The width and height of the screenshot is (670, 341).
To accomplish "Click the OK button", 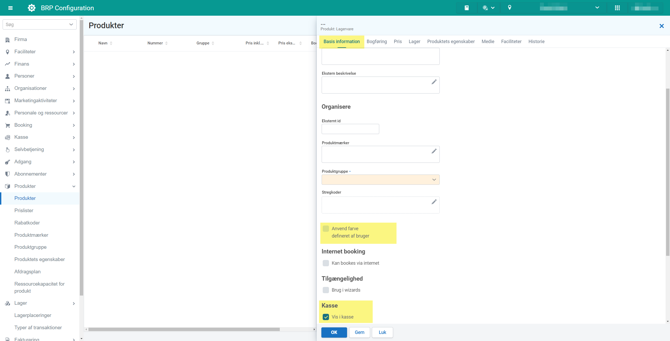I will tap(334, 332).
